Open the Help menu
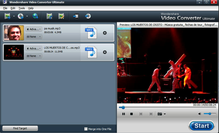The image size is (219, 133). tap(31, 8)
